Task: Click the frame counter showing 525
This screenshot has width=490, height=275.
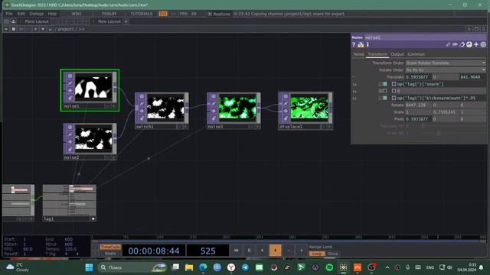Action: [207, 251]
